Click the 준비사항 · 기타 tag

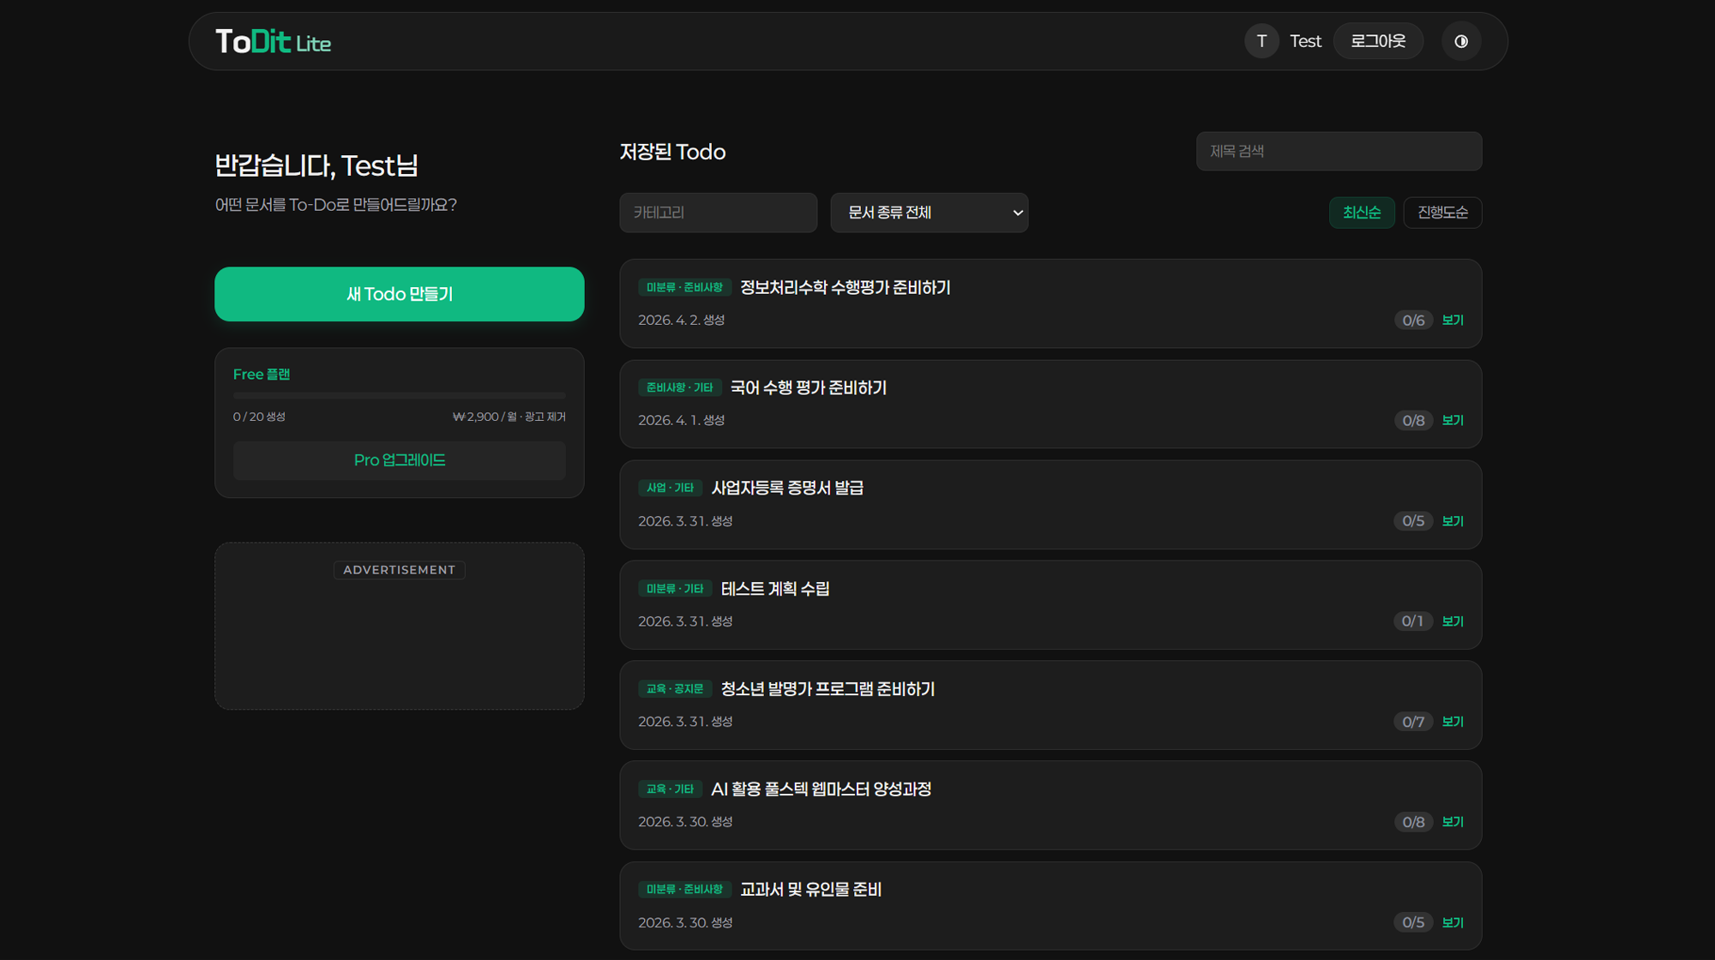[x=679, y=387]
